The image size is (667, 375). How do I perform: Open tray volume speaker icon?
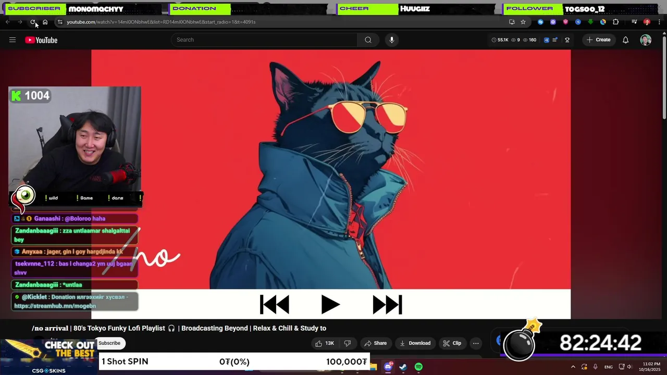pos(629,367)
